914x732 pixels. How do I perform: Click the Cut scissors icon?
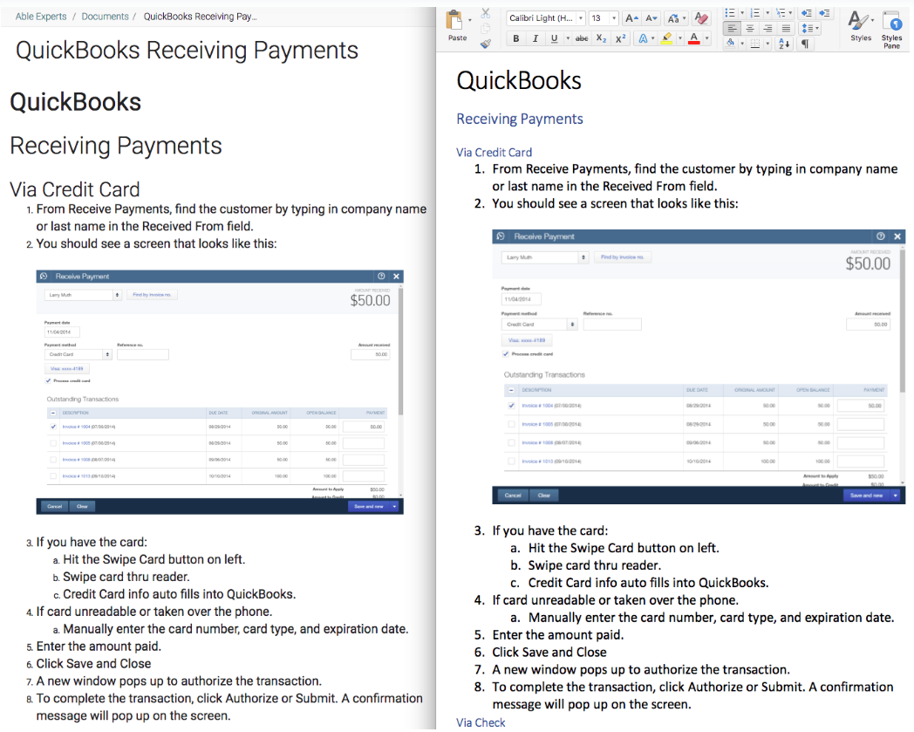point(486,13)
